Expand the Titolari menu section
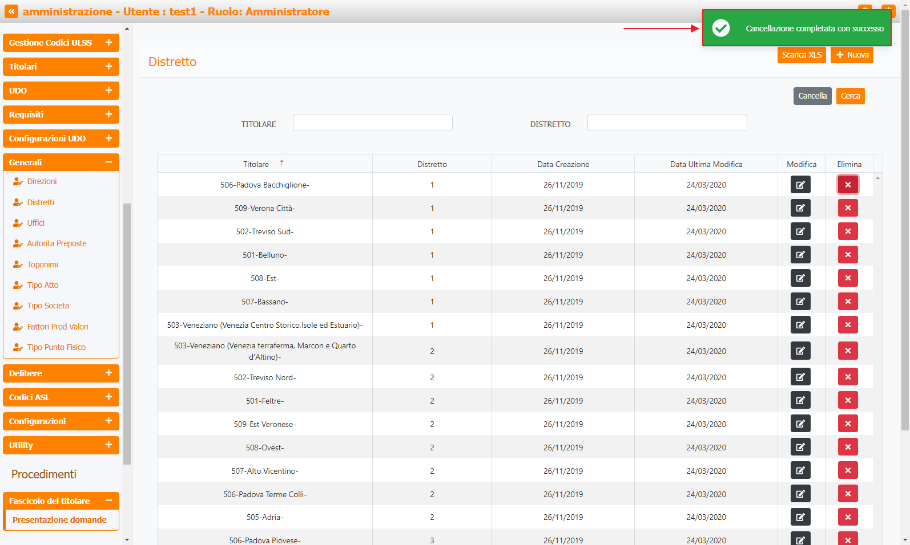Viewport: 910px width, 545px height. click(61, 67)
